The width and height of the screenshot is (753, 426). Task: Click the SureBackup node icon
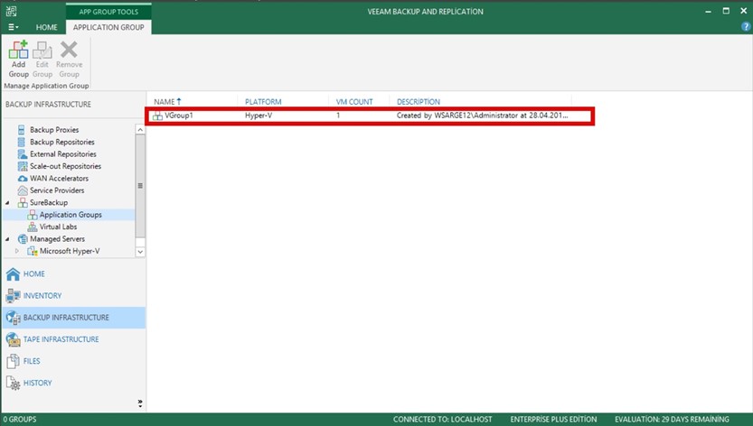22,202
